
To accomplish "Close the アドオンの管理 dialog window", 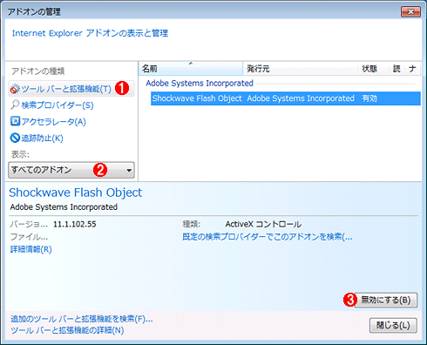I will point(410,12).
